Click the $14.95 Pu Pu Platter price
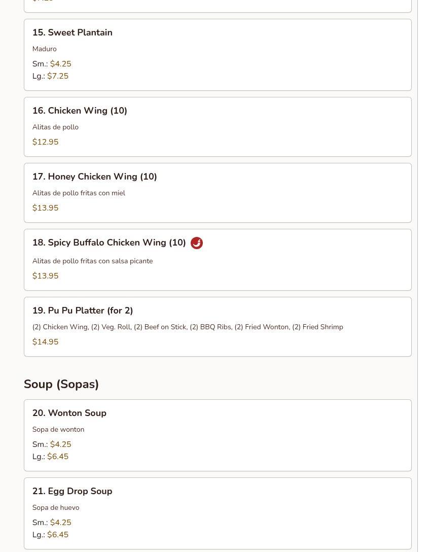 46,342
